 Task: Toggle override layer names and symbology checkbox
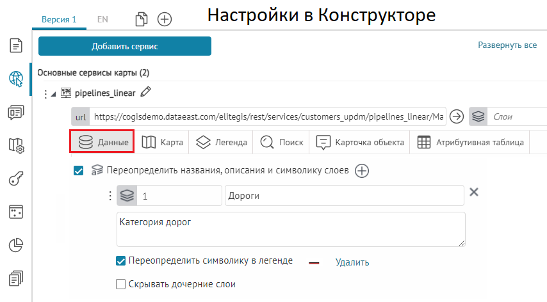pyautogui.click(x=79, y=170)
